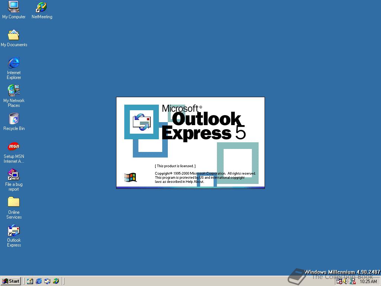Click the Outlook Express splash envelope logo
The height and width of the screenshot is (286, 381).
click(x=141, y=122)
